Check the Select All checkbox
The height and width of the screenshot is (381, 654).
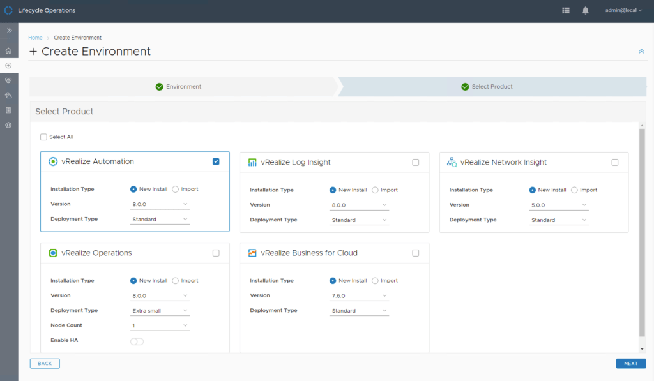click(x=43, y=137)
